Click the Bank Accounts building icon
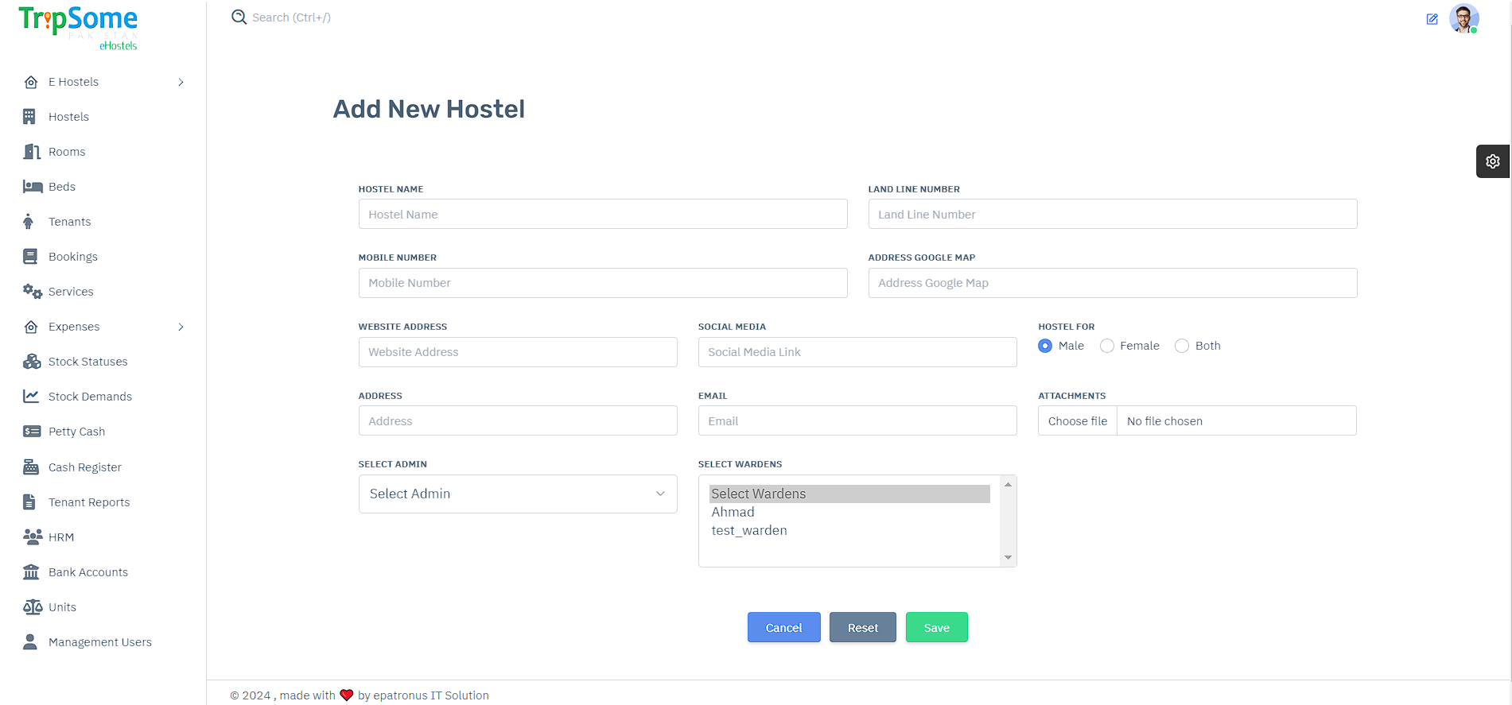1512x705 pixels. click(x=31, y=572)
